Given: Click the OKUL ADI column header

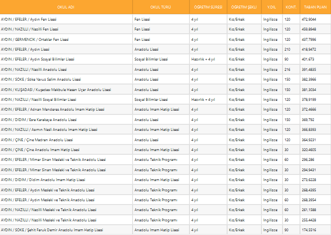Looking at the screenshot, I should [x=66, y=7].
